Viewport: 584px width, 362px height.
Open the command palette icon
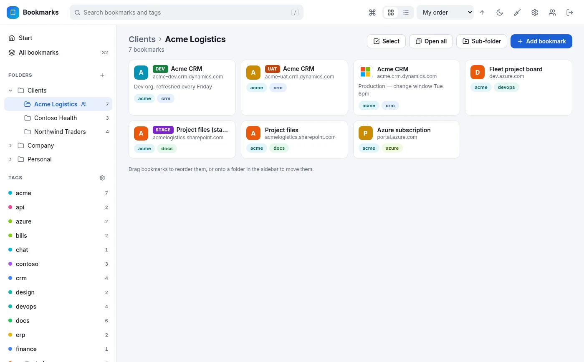coord(372,13)
